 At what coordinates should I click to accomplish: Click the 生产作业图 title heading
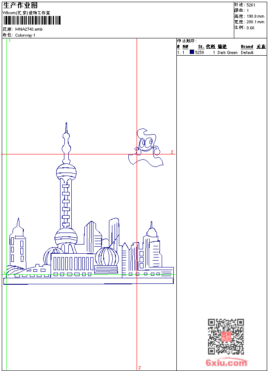click(20, 5)
